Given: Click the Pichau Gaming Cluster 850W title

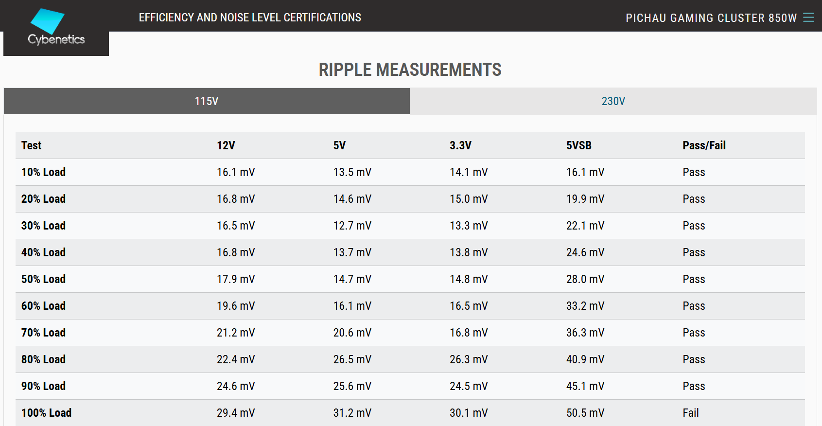Looking at the screenshot, I should pyautogui.click(x=711, y=18).
